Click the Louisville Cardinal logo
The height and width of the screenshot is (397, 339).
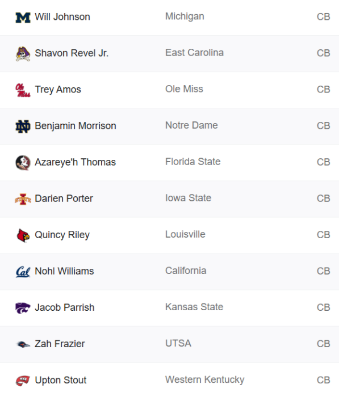tap(23, 235)
